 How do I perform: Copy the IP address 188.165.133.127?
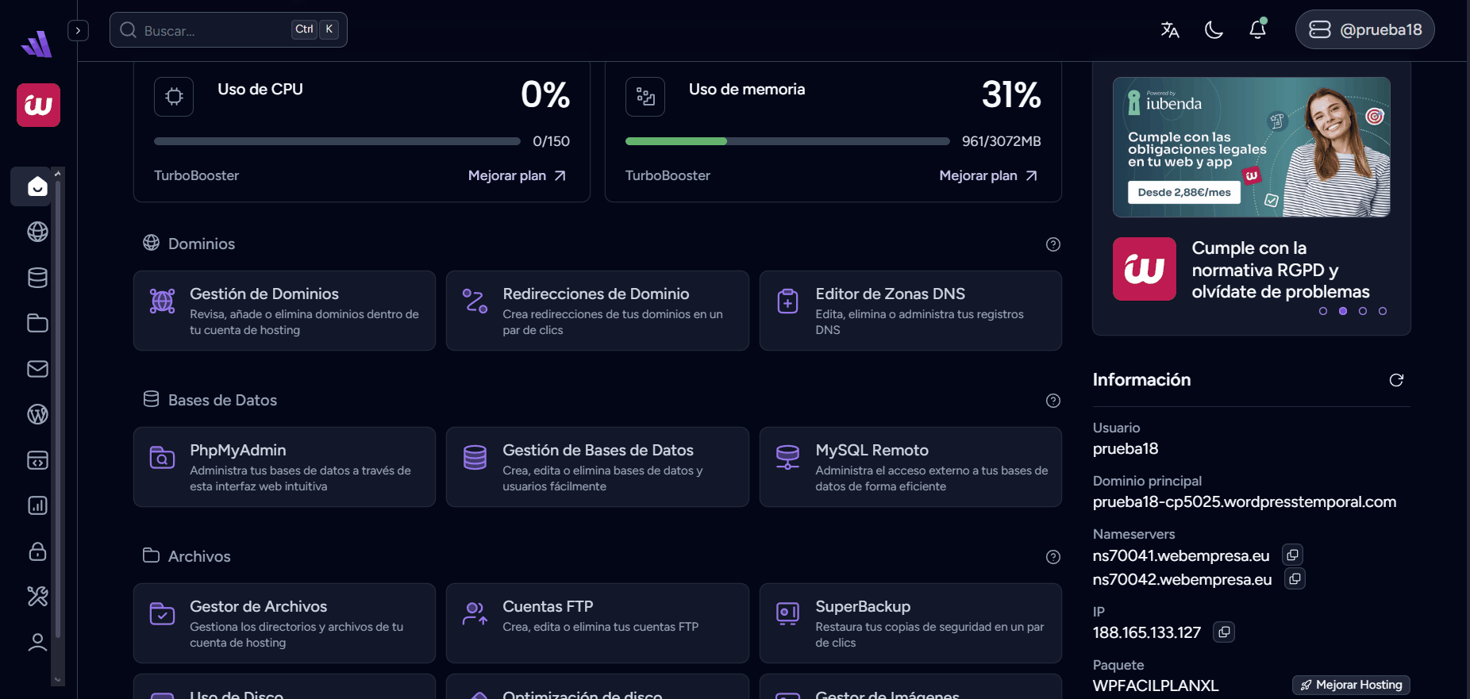pyautogui.click(x=1224, y=632)
